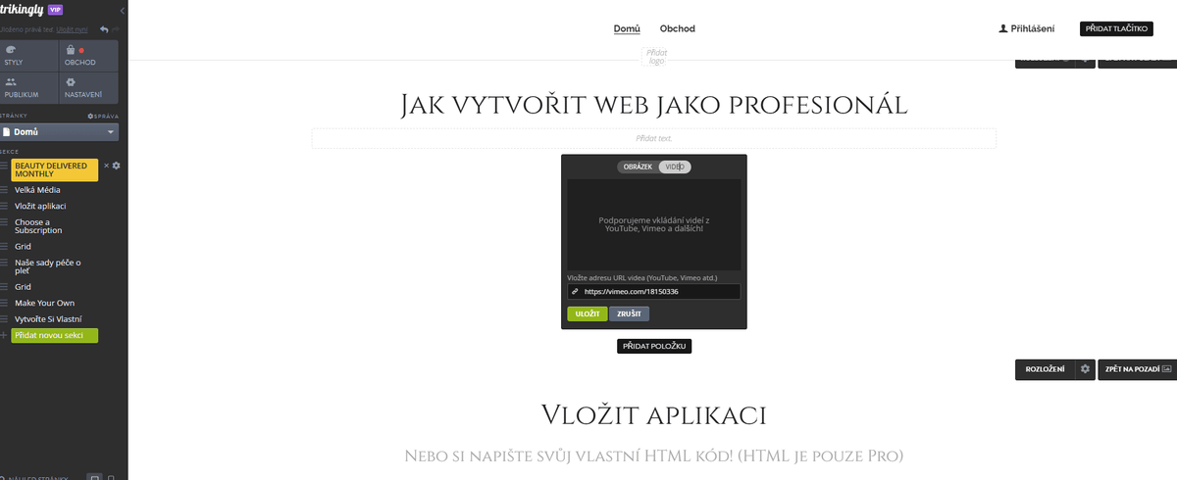Click the Zpět na pozadí button
Screen dimensions: 1177x480
[1137, 369]
